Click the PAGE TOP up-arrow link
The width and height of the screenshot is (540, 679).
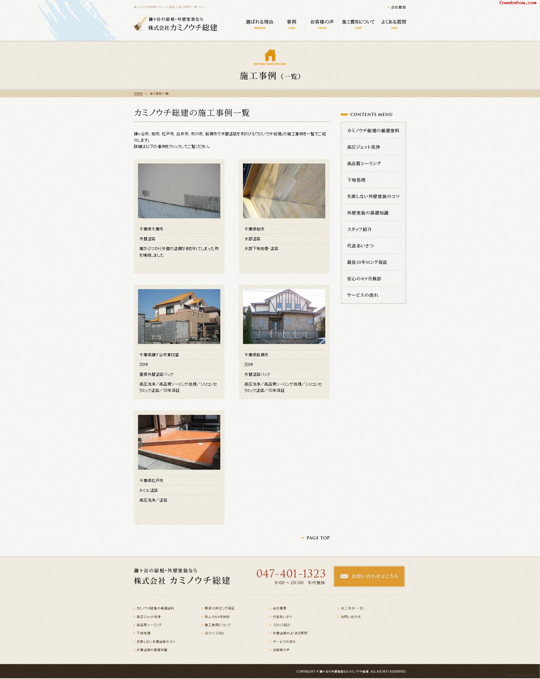point(315,538)
